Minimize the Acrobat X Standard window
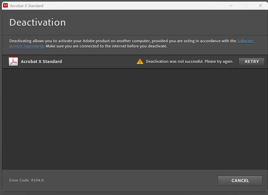Image resolution: width=268 pixels, height=195 pixels. click(x=231, y=6)
